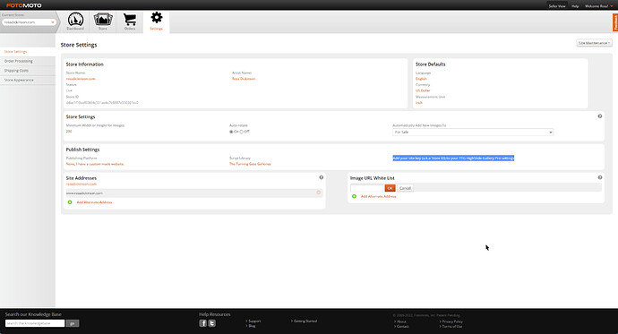Open the Facebook icon in Help Resources
Screen dimensions: 618x334
(203, 323)
